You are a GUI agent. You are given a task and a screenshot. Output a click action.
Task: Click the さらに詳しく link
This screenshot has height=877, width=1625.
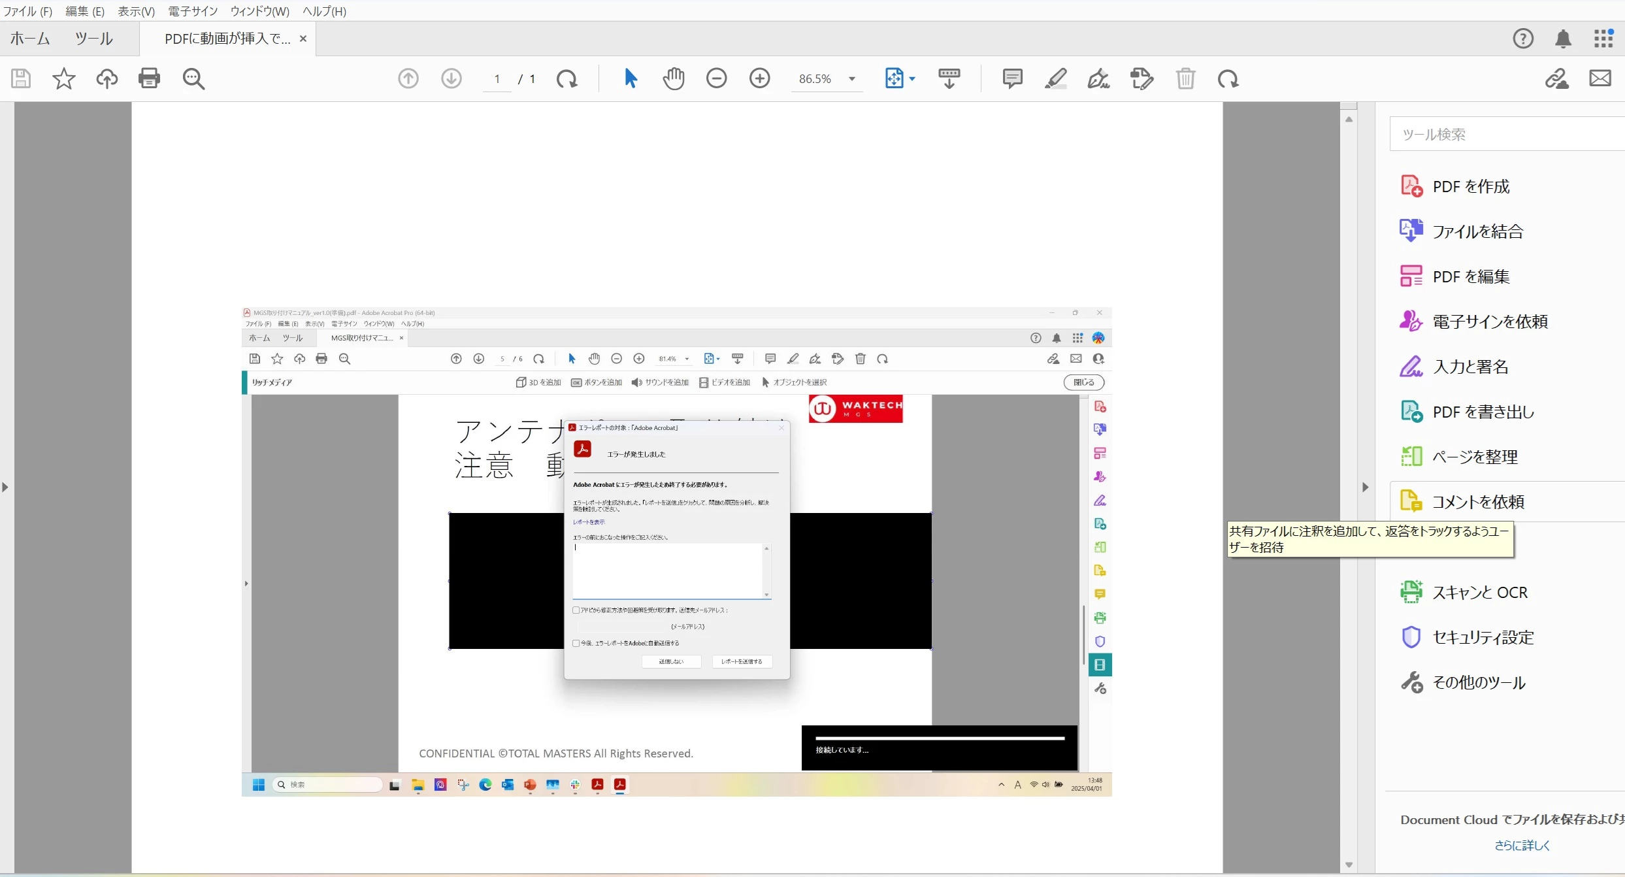coord(1522,845)
